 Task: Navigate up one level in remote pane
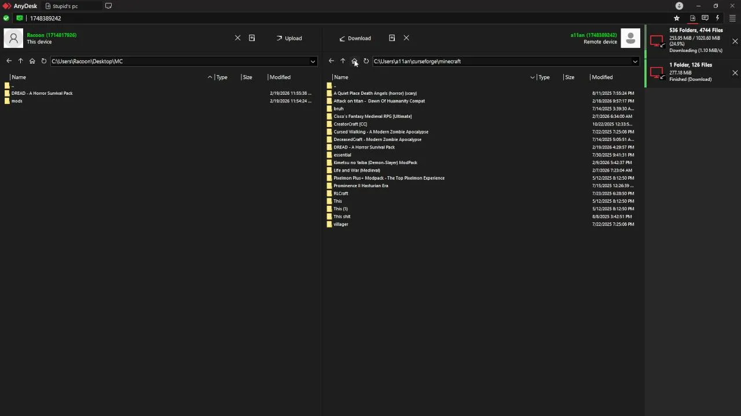point(343,61)
